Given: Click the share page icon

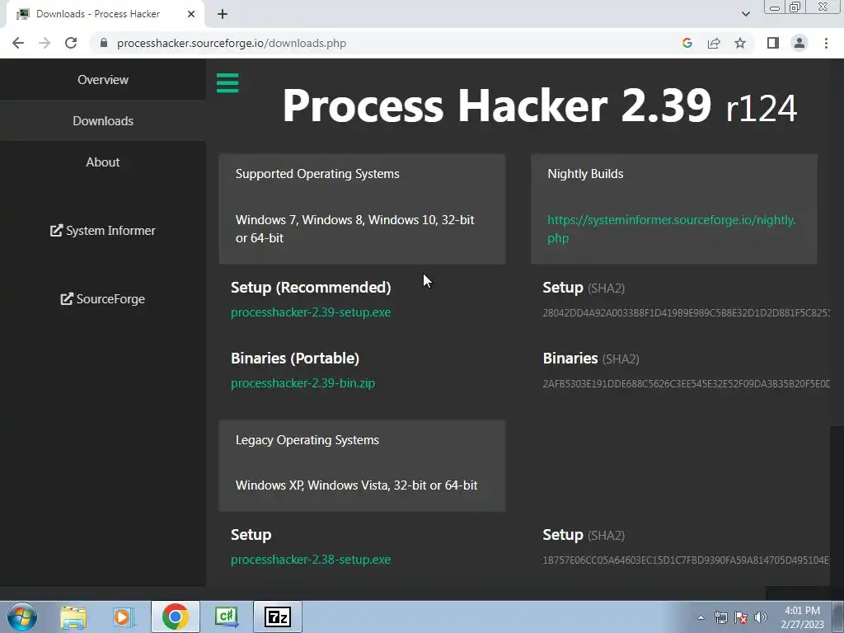Looking at the screenshot, I should pyautogui.click(x=714, y=43).
